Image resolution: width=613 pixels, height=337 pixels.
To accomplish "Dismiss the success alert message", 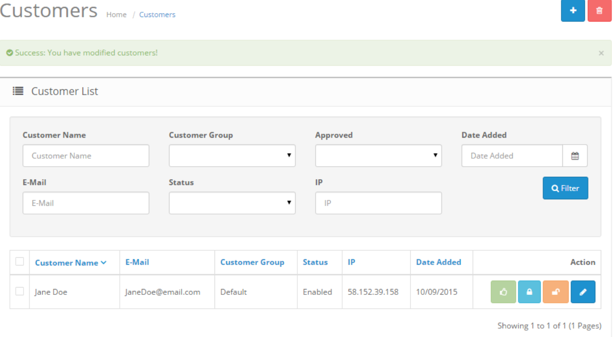I will pyautogui.click(x=601, y=53).
